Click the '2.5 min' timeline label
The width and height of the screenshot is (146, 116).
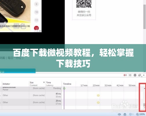coord(96,86)
